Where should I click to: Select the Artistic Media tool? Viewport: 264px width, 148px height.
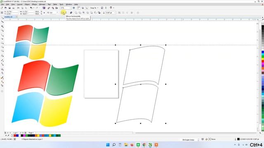click(2, 39)
